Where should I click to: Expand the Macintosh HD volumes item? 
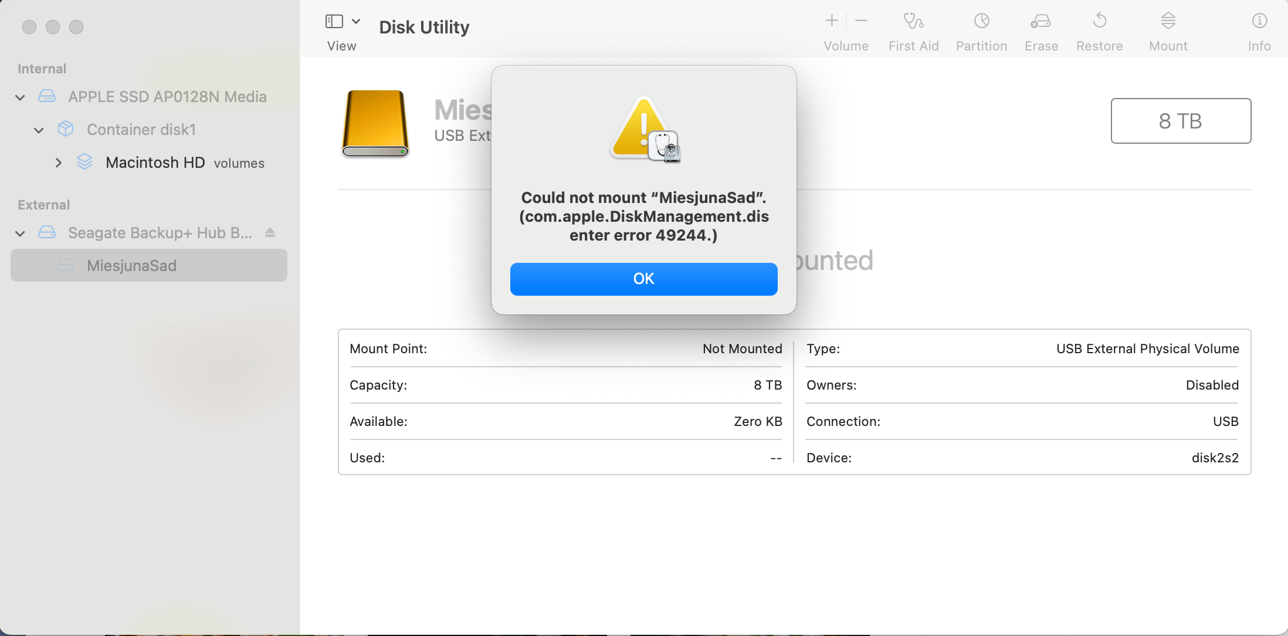pyautogui.click(x=58, y=163)
